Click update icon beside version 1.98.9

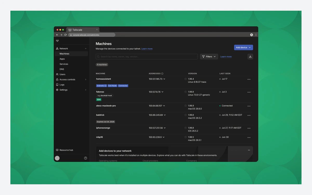186,106
